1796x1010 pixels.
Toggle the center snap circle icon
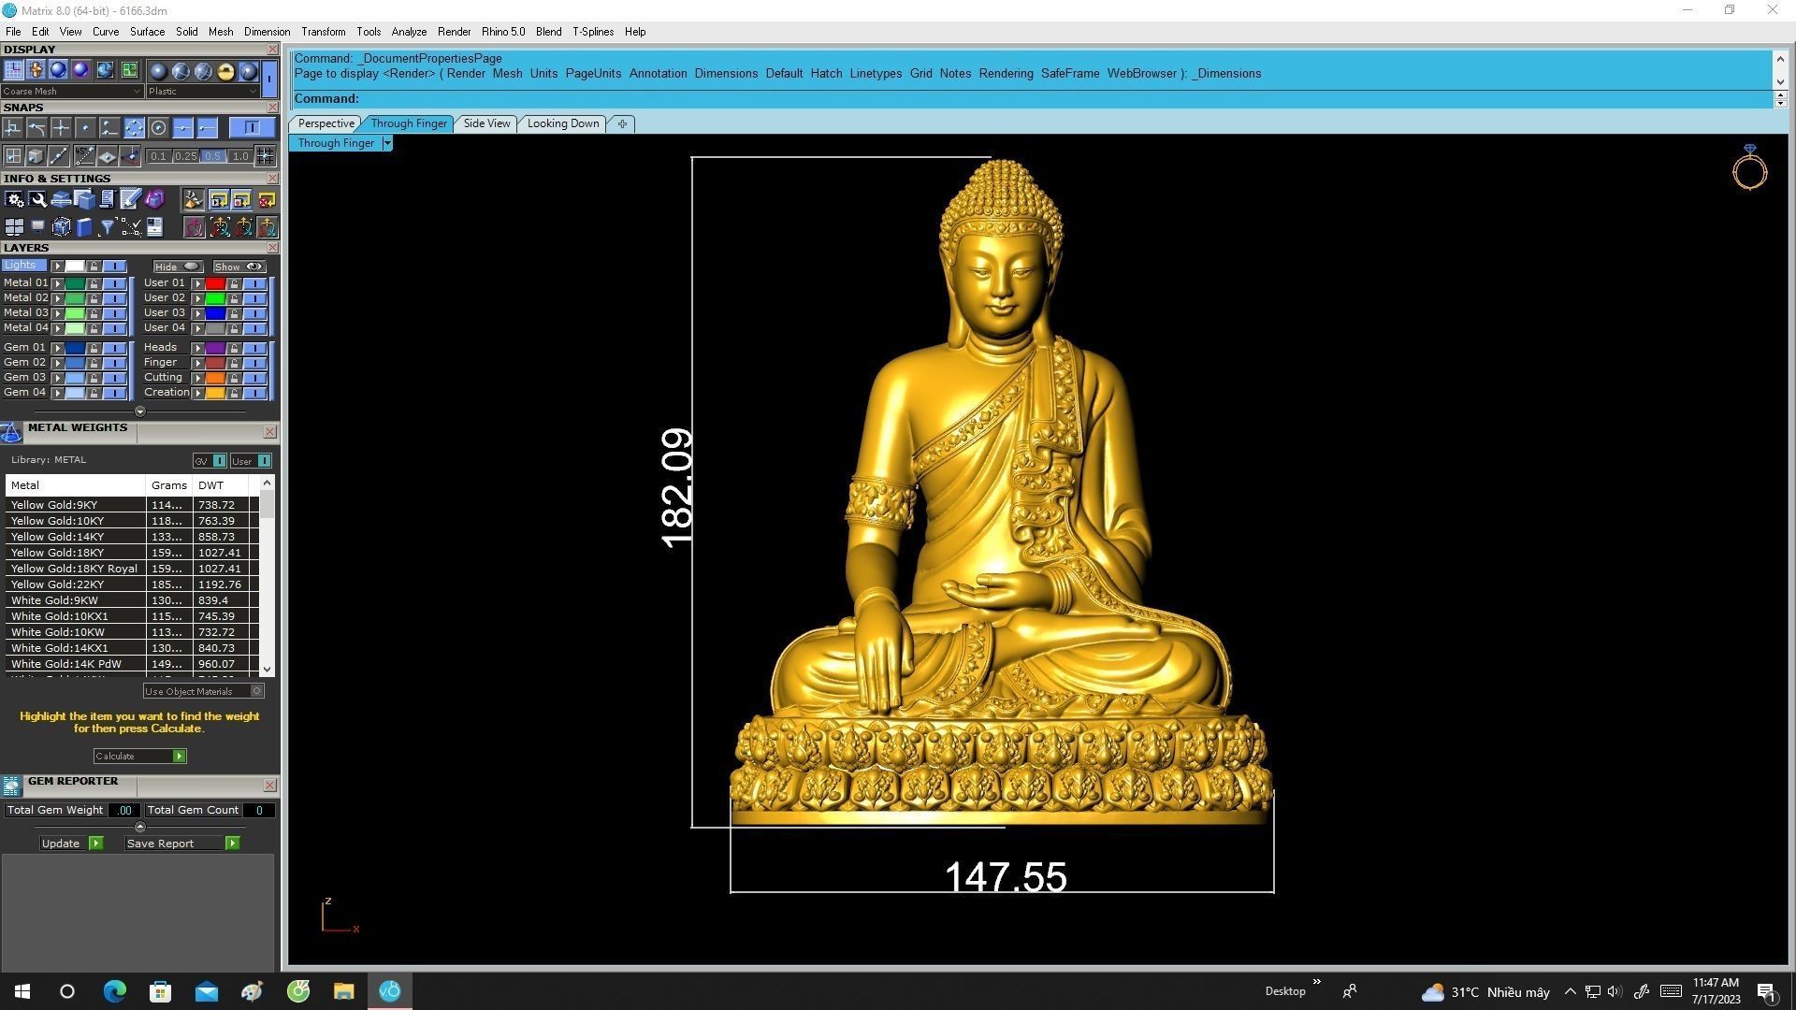159,127
